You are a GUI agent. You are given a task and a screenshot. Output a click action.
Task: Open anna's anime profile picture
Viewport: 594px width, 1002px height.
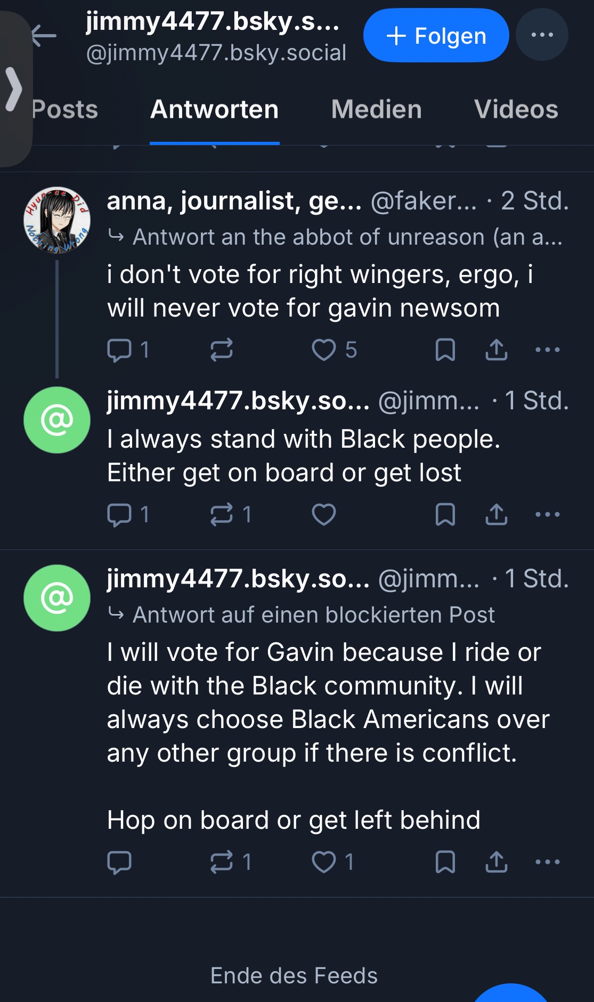click(x=57, y=220)
